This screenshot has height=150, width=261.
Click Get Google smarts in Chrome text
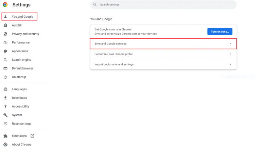(113, 30)
